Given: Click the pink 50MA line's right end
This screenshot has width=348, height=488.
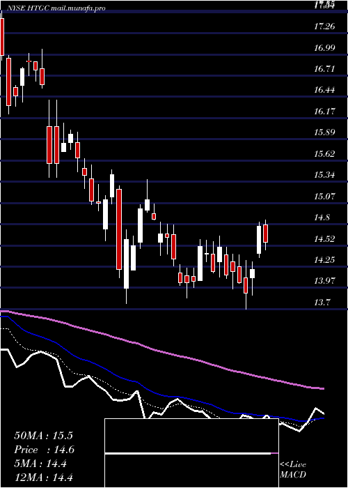Looking at the screenshot, I should (x=323, y=388).
